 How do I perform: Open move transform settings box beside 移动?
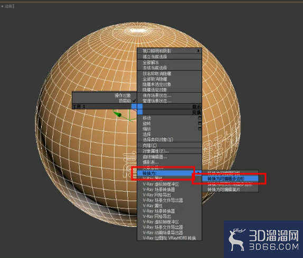pos(200,118)
